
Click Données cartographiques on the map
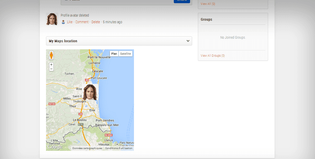coord(87,148)
